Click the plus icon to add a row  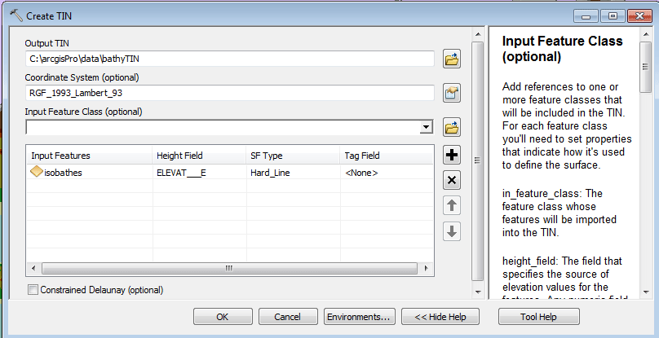tap(452, 155)
